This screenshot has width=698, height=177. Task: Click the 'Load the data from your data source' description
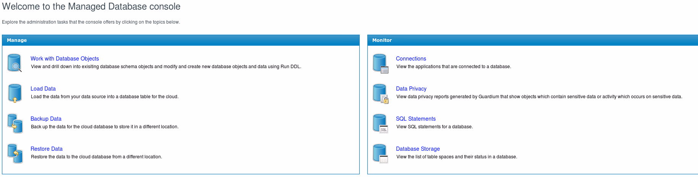click(x=105, y=97)
